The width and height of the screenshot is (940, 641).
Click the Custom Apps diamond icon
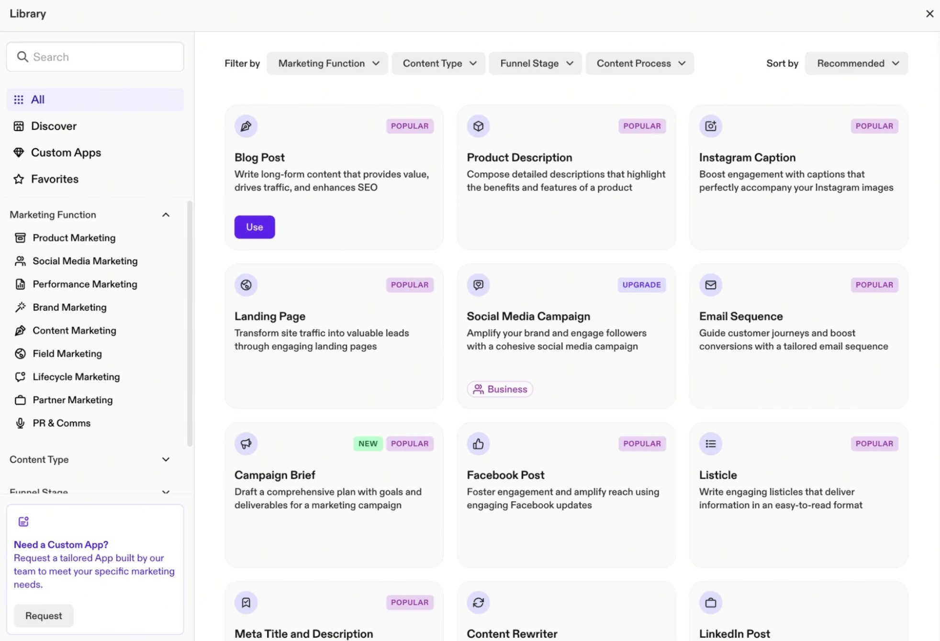click(x=19, y=152)
